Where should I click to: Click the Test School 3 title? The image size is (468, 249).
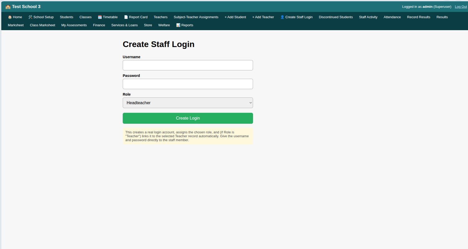click(26, 7)
